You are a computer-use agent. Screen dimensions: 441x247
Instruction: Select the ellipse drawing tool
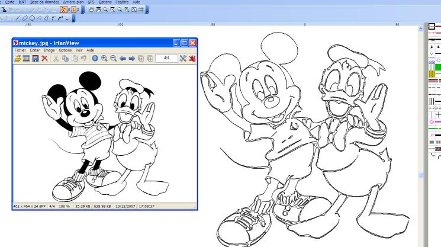pyautogui.click(x=25, y=18)
